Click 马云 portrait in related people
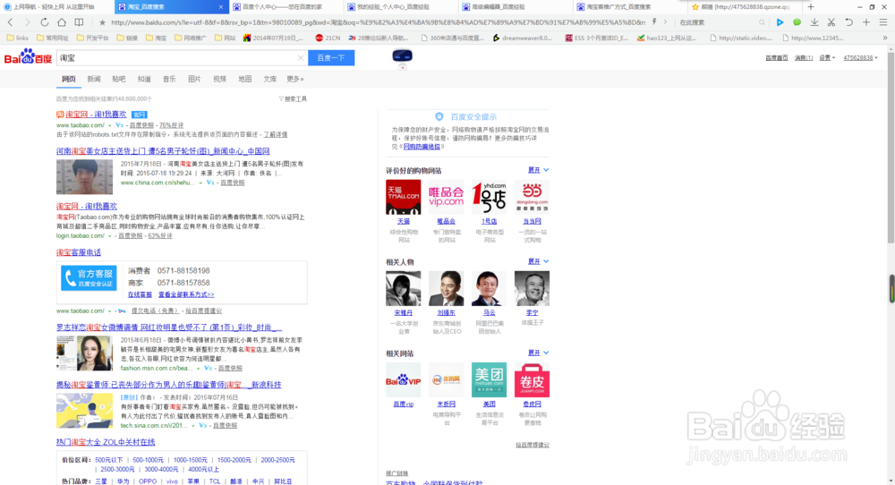Screen dimensions: 895x485 [490, 289]
